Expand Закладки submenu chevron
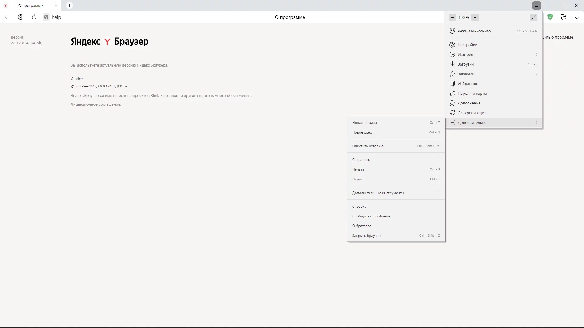 537,74
